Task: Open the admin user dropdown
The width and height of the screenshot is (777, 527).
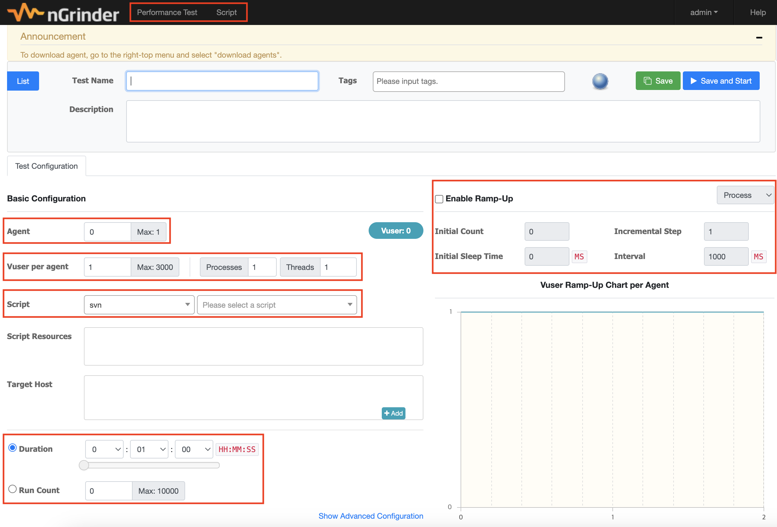Action: pos(704,12)
